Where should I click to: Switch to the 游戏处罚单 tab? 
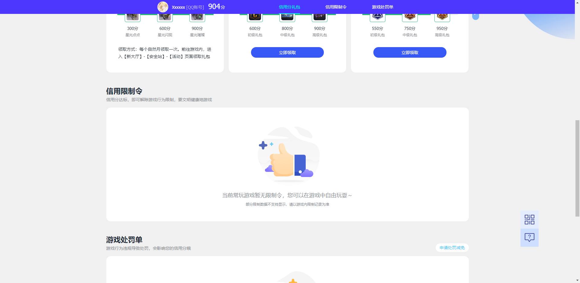(382, 7)
